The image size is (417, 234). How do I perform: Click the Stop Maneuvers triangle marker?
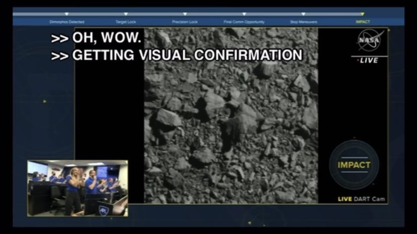tap(303, 14)
